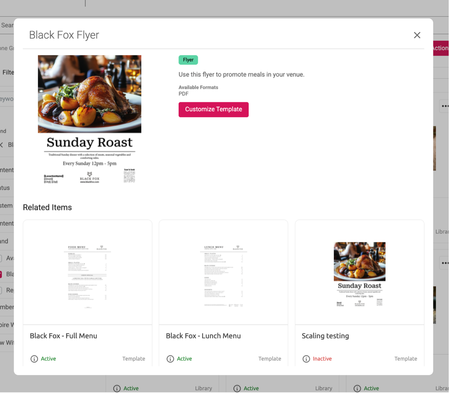Close the Black Fox Flyer dialog

[417, 35]
